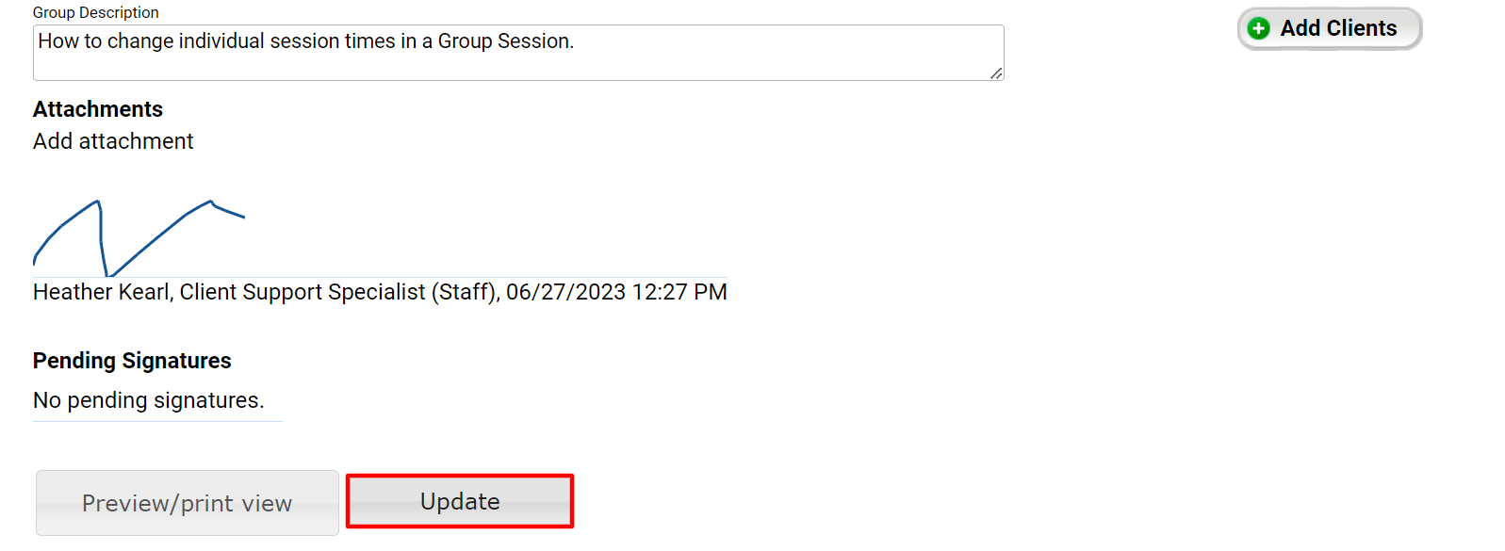
Task: Click the No pending signatures text
Action: tap(148, 400)
